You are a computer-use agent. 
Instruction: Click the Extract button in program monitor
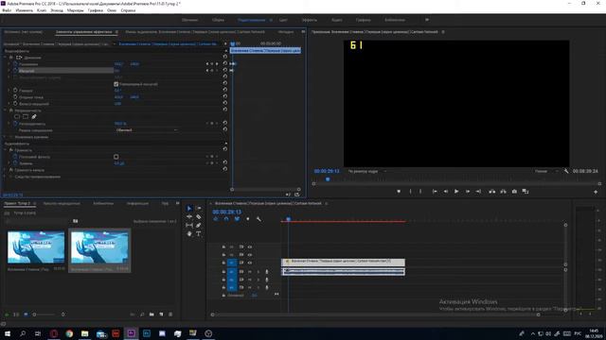pyautogui.click(x=503, y=191)
